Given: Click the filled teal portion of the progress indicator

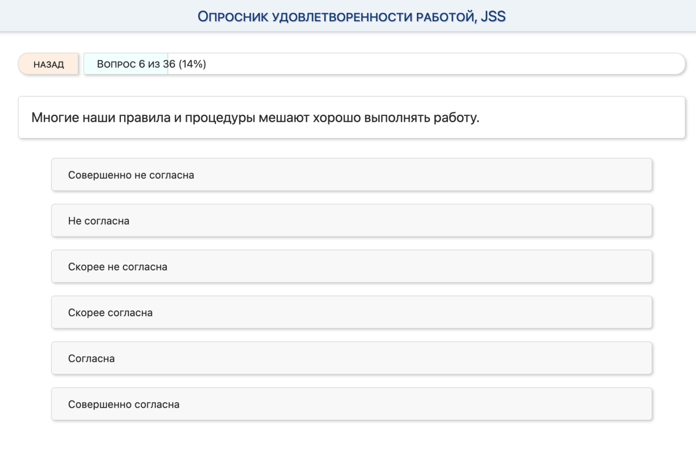Looking at the screenshot, I should (126, 64).
